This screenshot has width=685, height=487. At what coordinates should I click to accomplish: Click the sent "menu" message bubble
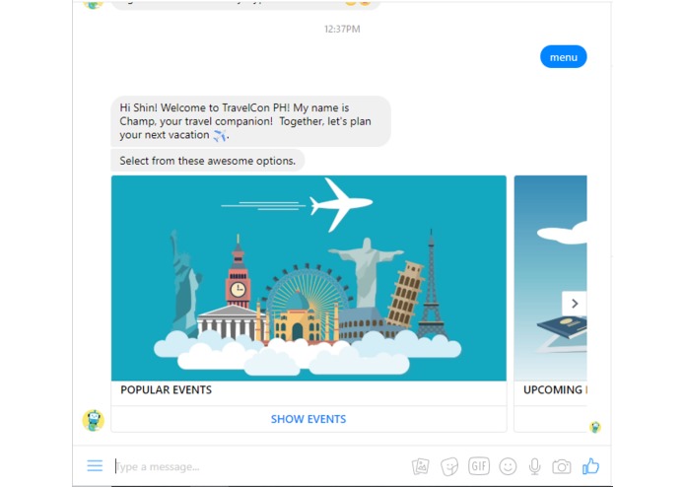[x=564, y=57]
